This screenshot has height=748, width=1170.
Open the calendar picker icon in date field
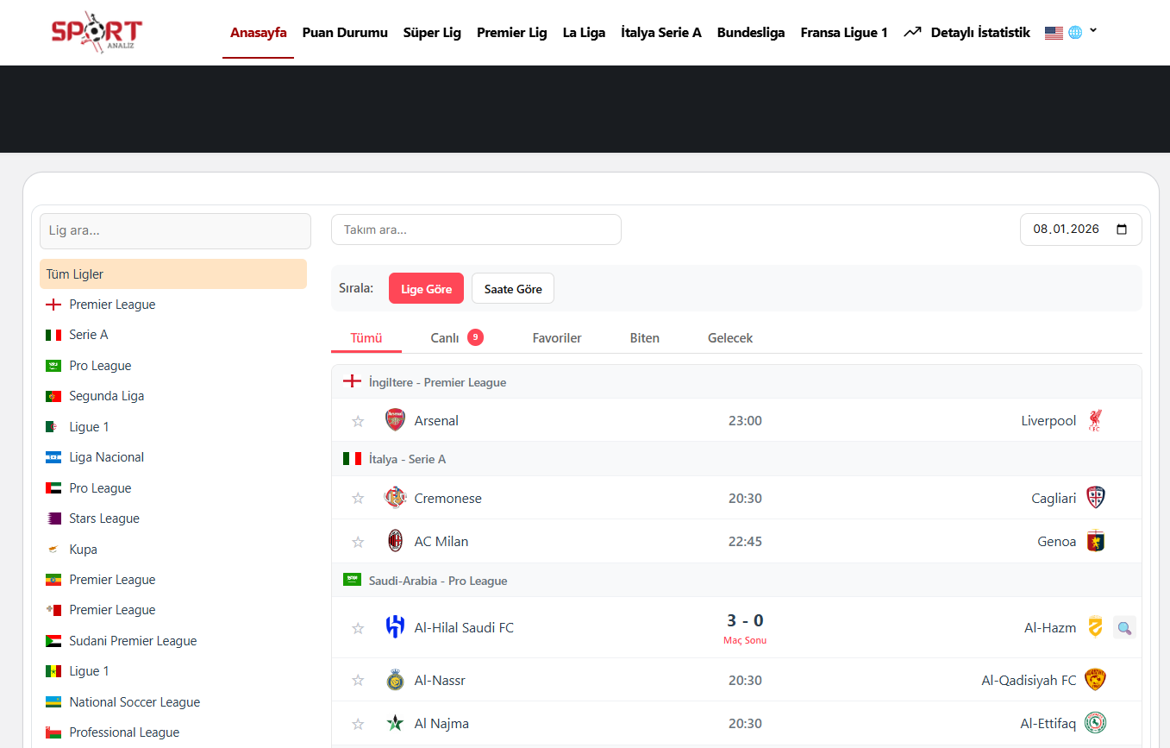pos(1122,229)
